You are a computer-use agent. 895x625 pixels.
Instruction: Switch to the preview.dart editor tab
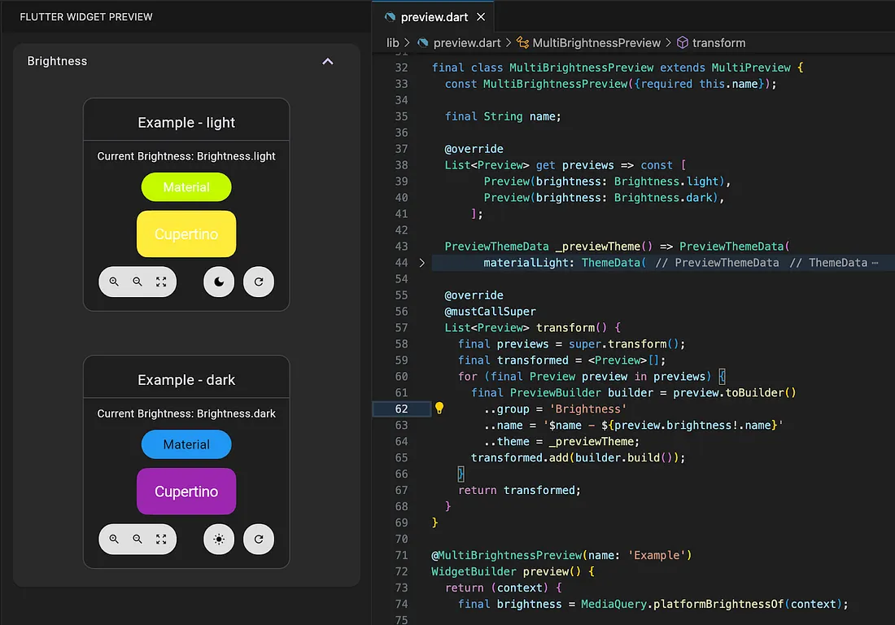(433, 15)
